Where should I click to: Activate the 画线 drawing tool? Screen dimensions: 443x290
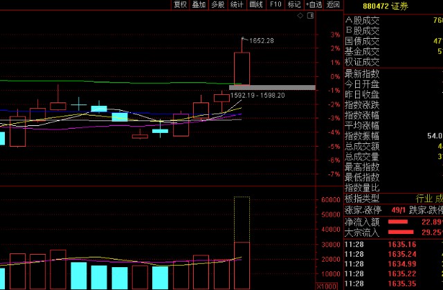[x=256, y=5]
